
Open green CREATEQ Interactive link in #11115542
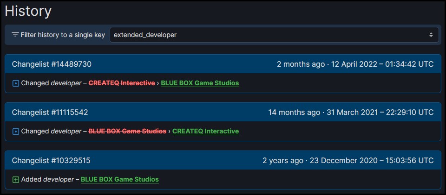tap(206, 131)
